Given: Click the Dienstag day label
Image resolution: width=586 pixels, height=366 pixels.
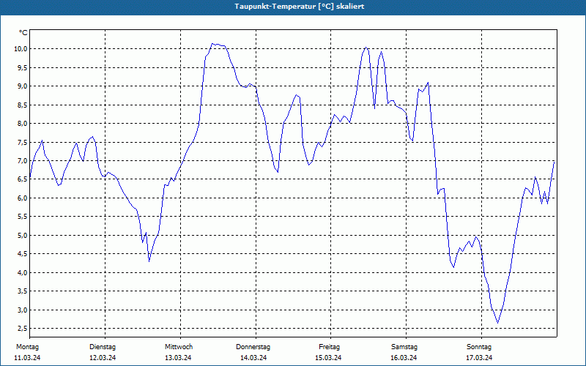Looking at the screenshot, I should 103,347.
